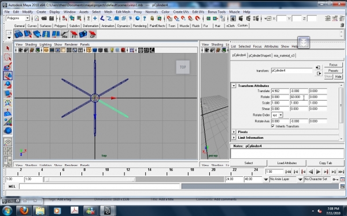The width and height of the screenshot is (347, 216).
Task: Open Render Settings from status line icon
Action: pyautogui.click(x=256, y=18)
